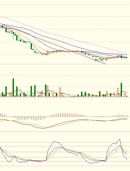The height and width of the screenshot is (171, 130).
Task: Click the 65.30 low price label
Action: click(99, 60)
